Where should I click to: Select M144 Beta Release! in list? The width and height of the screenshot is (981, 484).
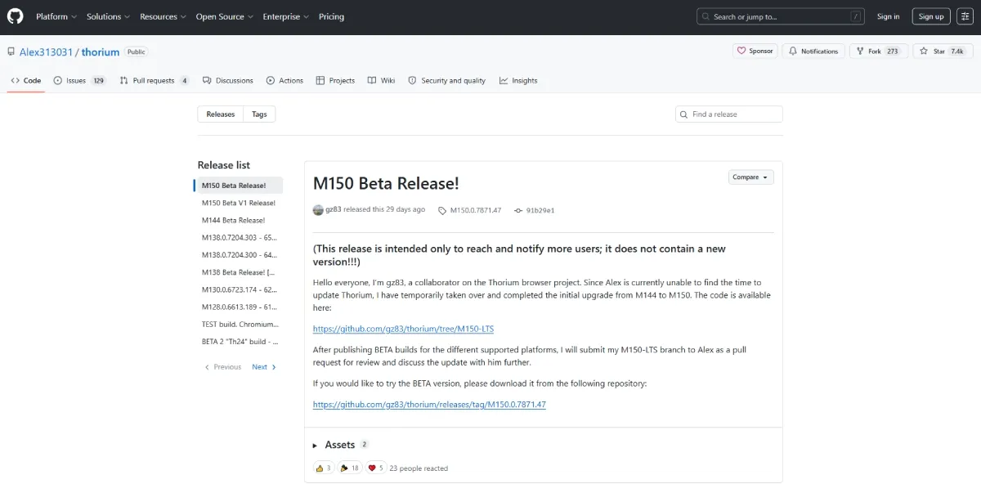coord(239,220)
